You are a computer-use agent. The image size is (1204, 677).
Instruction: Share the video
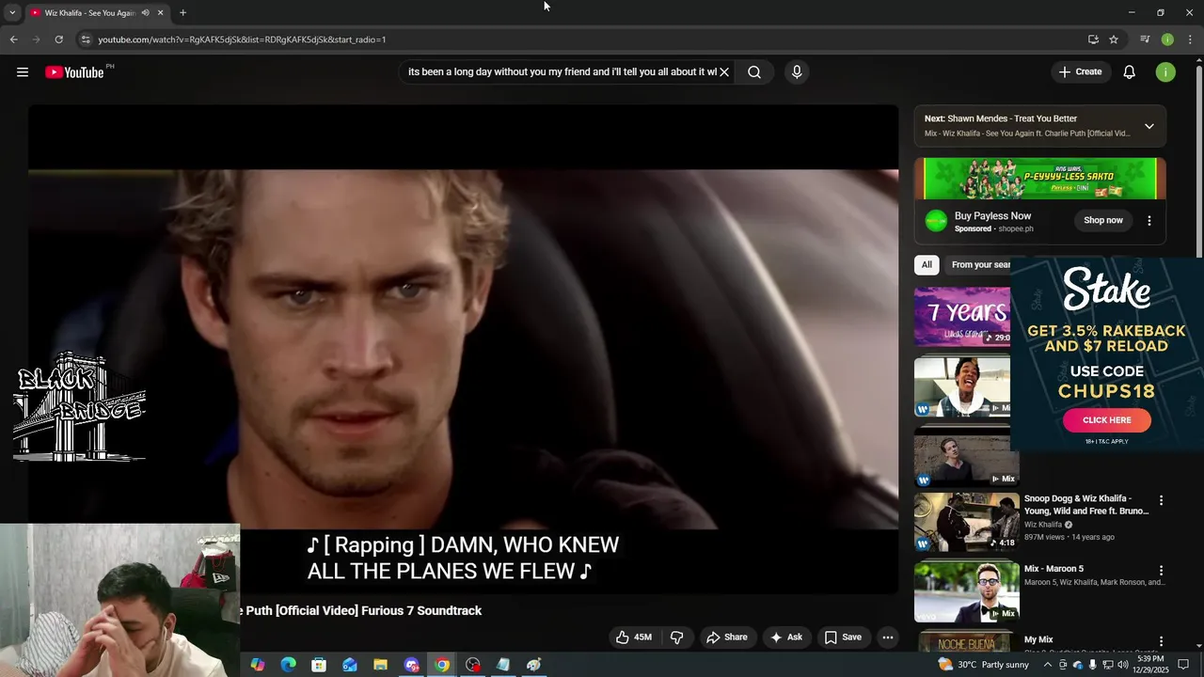(x=727, y=638)
